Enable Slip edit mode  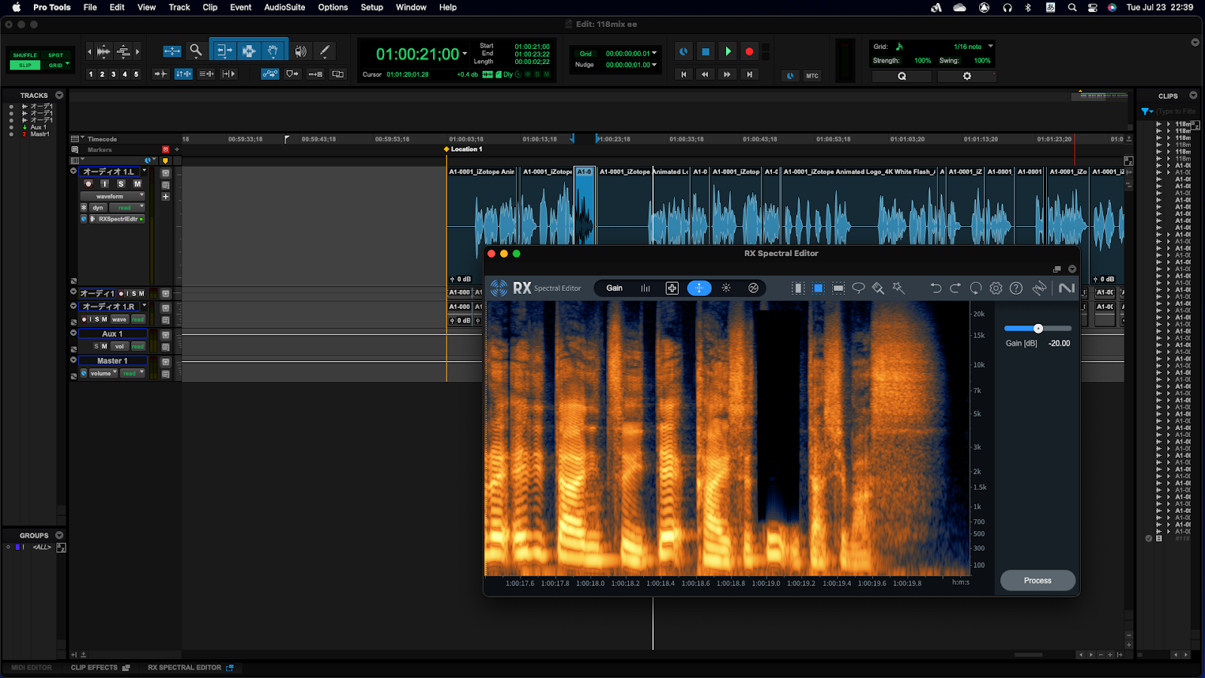[x=25, y=66]
